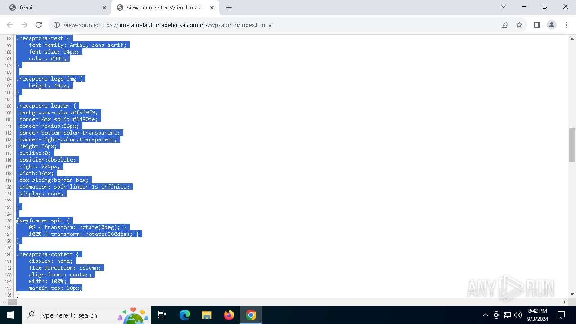Viewport: 576px width, 324px height.
Task: Click the taskbar search box
Action: coord(85,315)
